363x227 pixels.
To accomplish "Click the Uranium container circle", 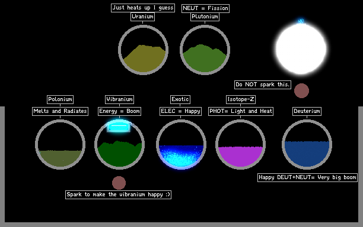I will (143, 50).
